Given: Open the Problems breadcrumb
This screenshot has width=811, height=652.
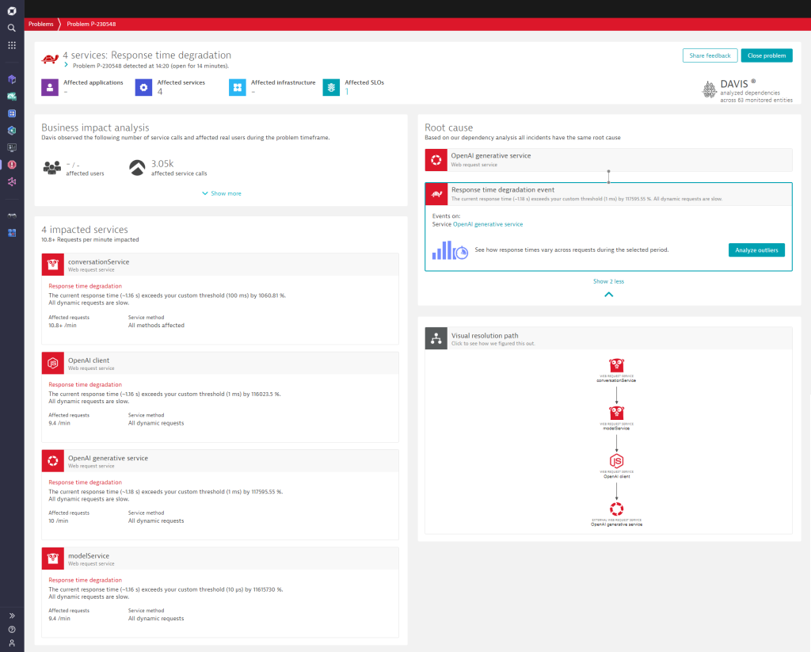Looking at the screenshot, I should tap(40, 24).
